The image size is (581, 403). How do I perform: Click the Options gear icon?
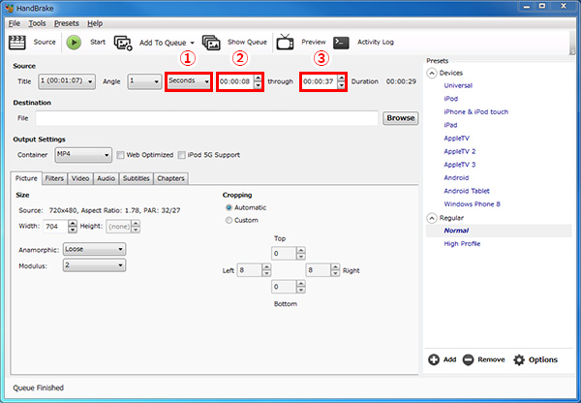[x=519, y=359]
